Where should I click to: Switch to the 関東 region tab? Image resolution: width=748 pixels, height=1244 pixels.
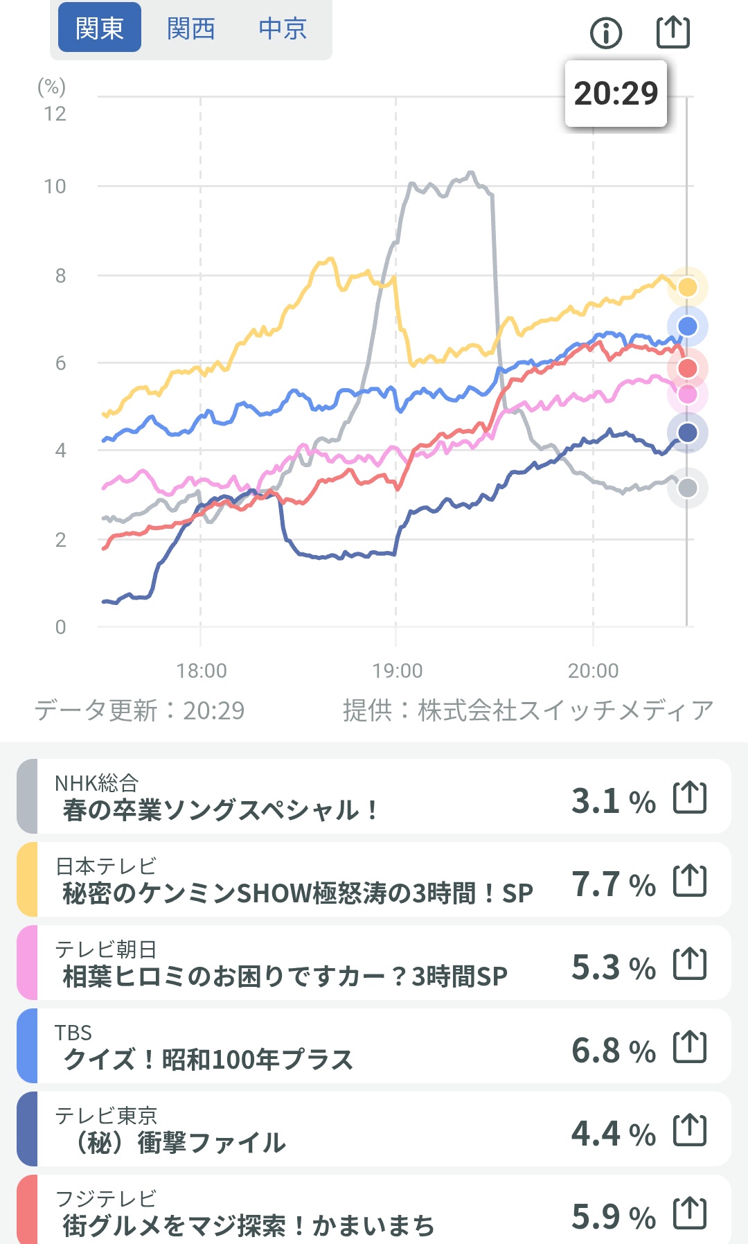click(100, 28)
